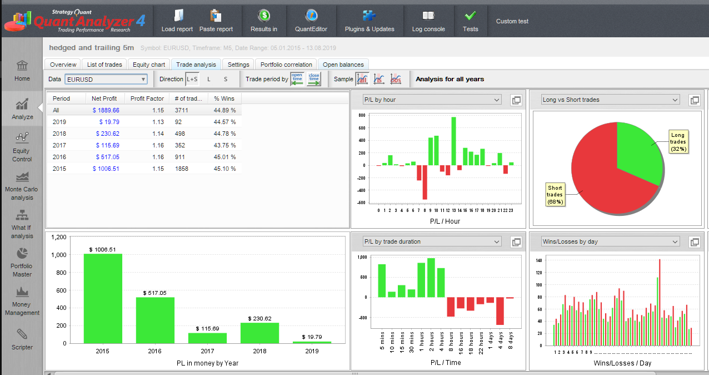The width and height of the screenshot is (709, 375).
Task: Click the Custom test button
Action: (512, 21)
